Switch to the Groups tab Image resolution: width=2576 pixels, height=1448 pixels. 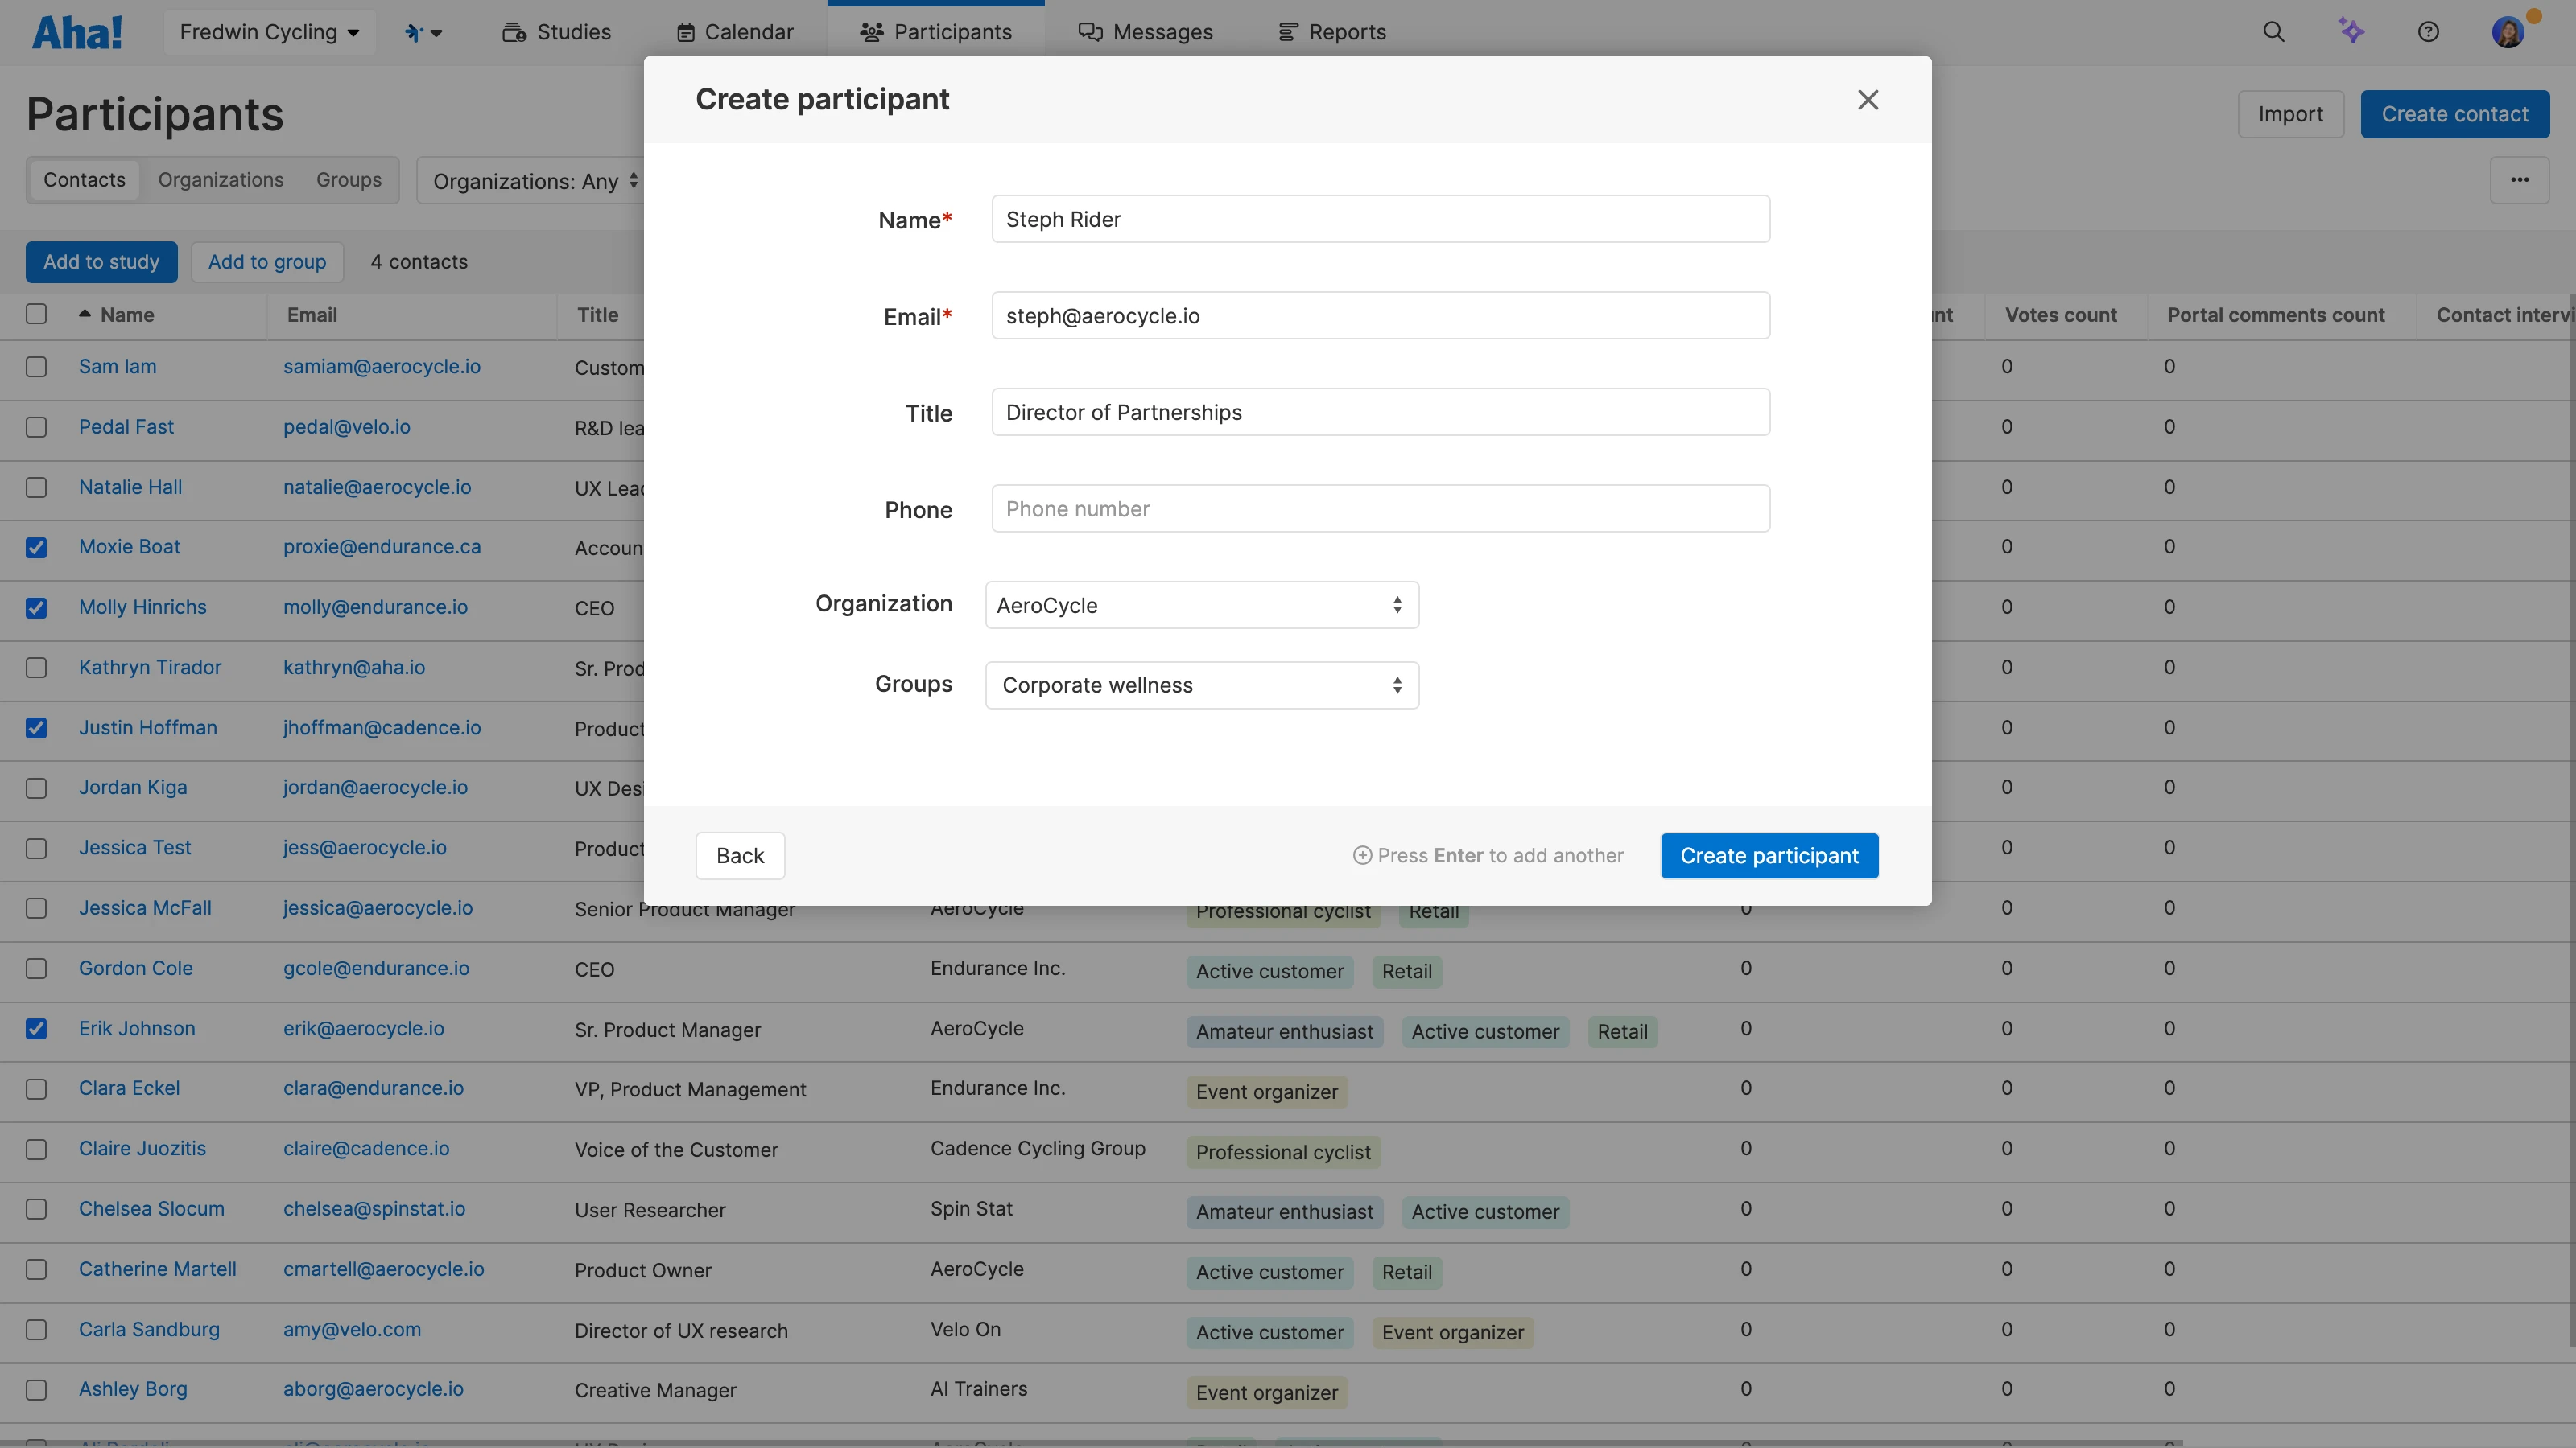[348, 179]
